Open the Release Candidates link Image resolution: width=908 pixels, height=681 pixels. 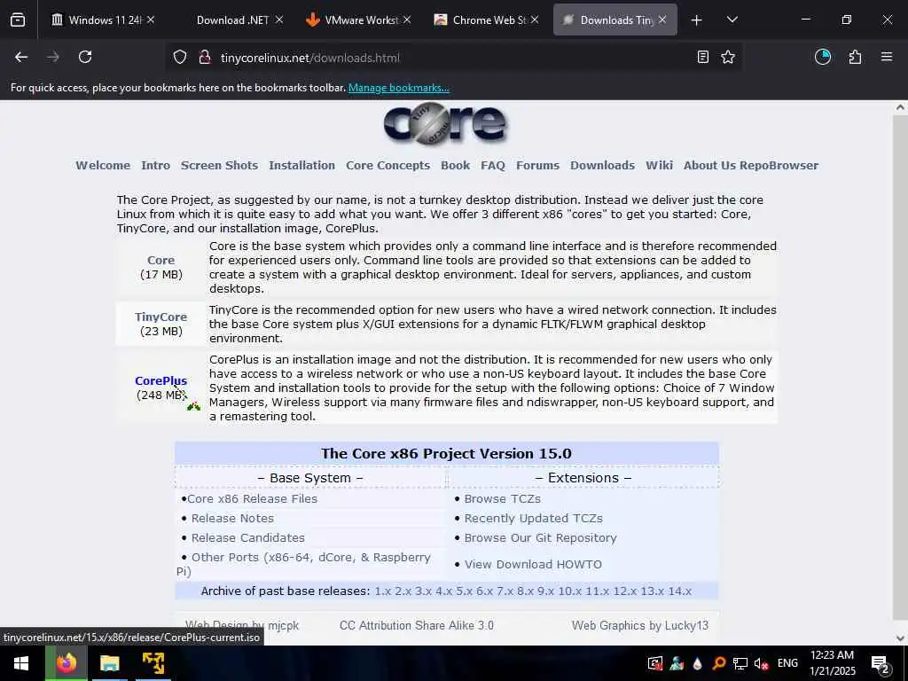[248, 538]
